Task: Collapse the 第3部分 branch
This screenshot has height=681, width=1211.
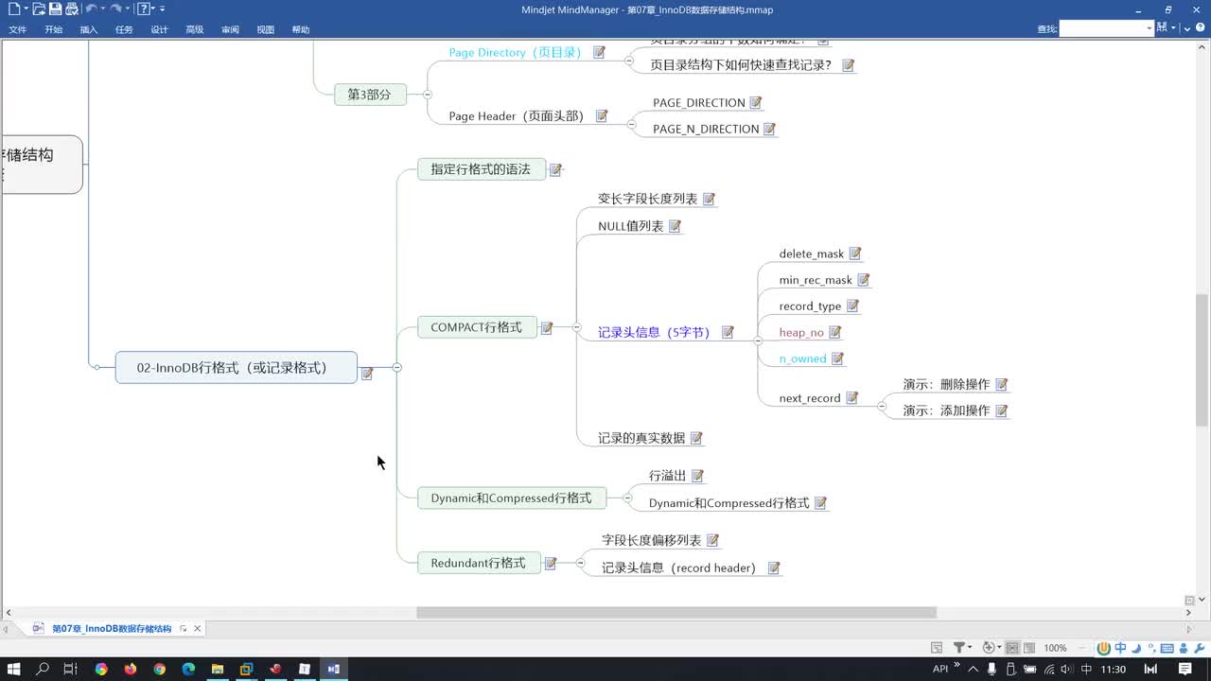Action: click(x=428, y=95)
